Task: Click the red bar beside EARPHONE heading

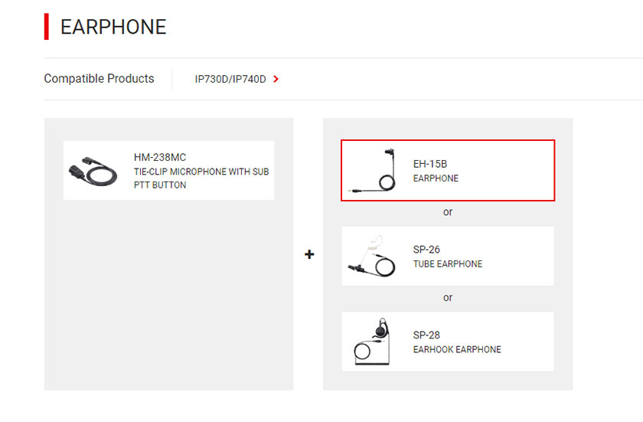Action: [x=47, y=27]
